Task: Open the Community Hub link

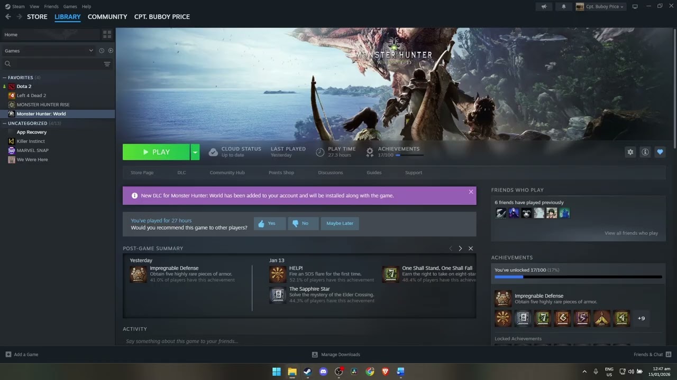Action: pos(227,173)
